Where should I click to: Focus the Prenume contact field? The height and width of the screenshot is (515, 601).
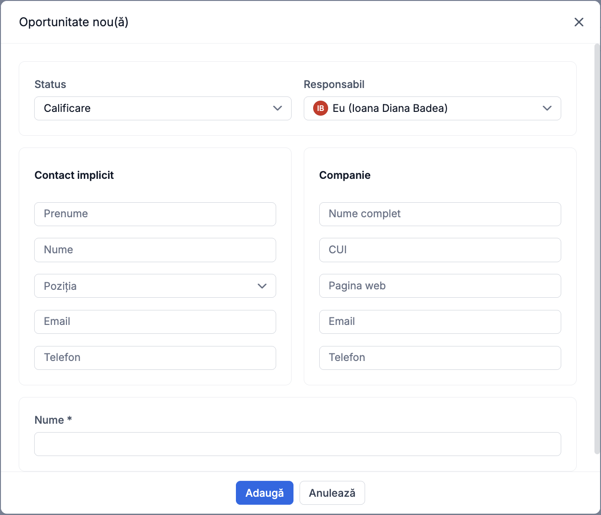[155, 214]
